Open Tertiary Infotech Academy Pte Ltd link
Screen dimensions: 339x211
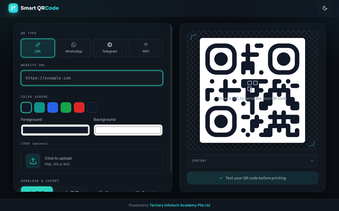click(x=180, y=205)
